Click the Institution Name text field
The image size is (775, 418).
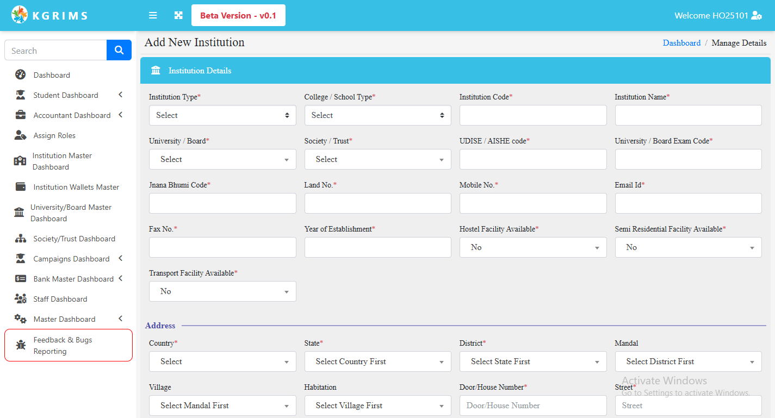(688, 115)
